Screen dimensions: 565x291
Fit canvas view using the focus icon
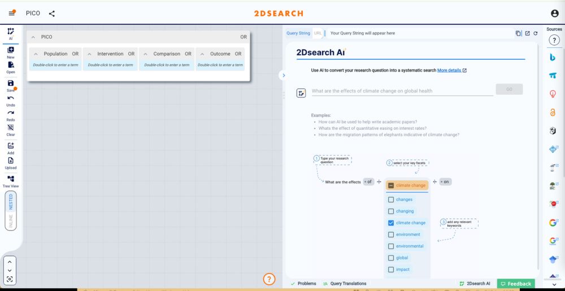point(10,279)
